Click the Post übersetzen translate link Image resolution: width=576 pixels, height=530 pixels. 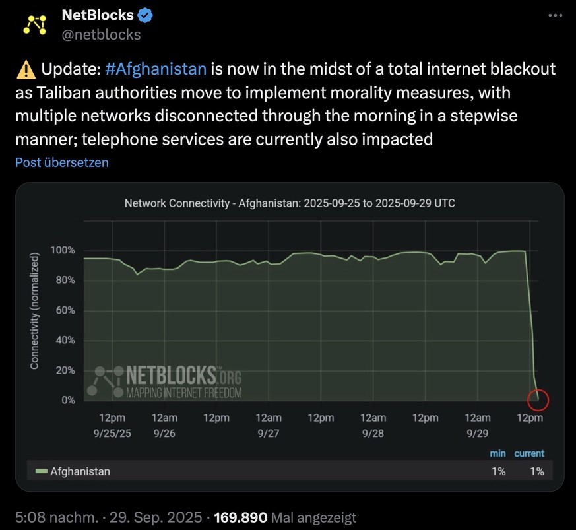62,162
